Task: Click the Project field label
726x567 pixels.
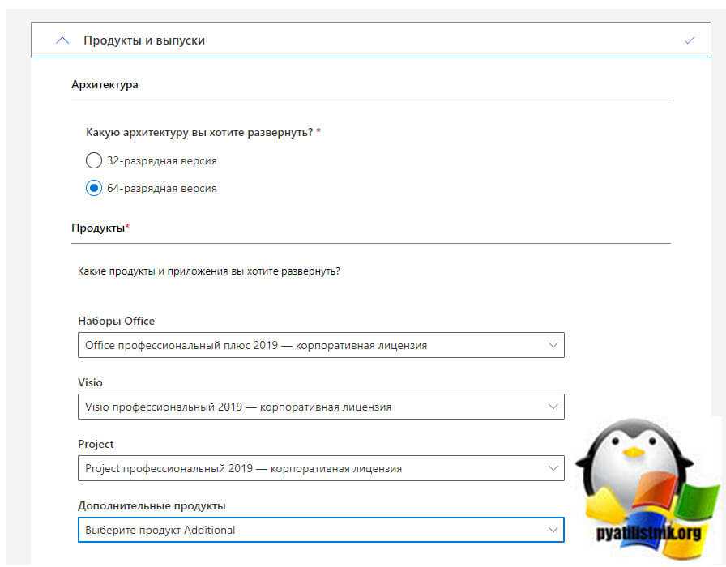Action: point(96,445)
